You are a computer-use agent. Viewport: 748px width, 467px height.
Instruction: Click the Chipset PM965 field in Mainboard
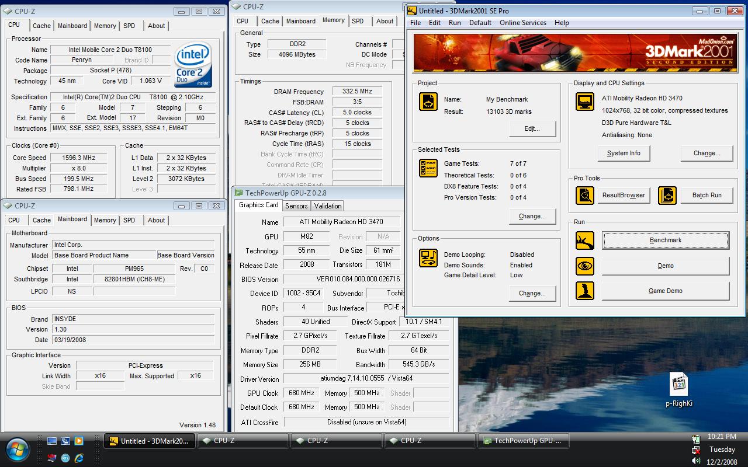tap(134, 269)
